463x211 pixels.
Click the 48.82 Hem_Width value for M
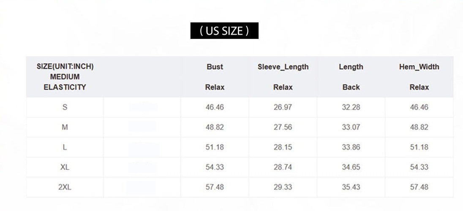[419, 127]
